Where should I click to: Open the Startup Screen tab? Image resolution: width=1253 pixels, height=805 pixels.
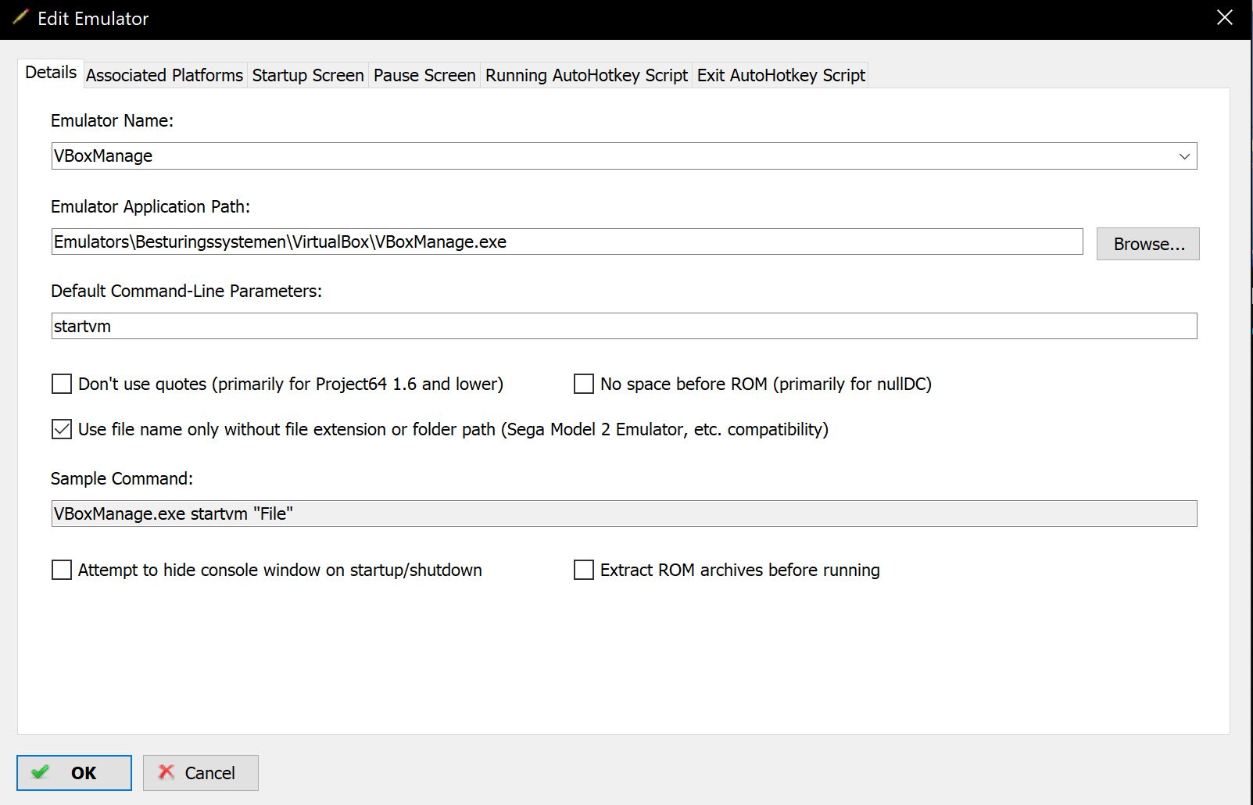coord(308,75)
